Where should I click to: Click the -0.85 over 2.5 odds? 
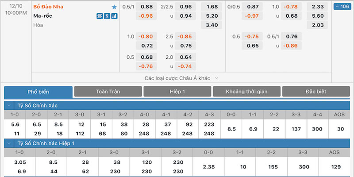[x=185, y=36]
